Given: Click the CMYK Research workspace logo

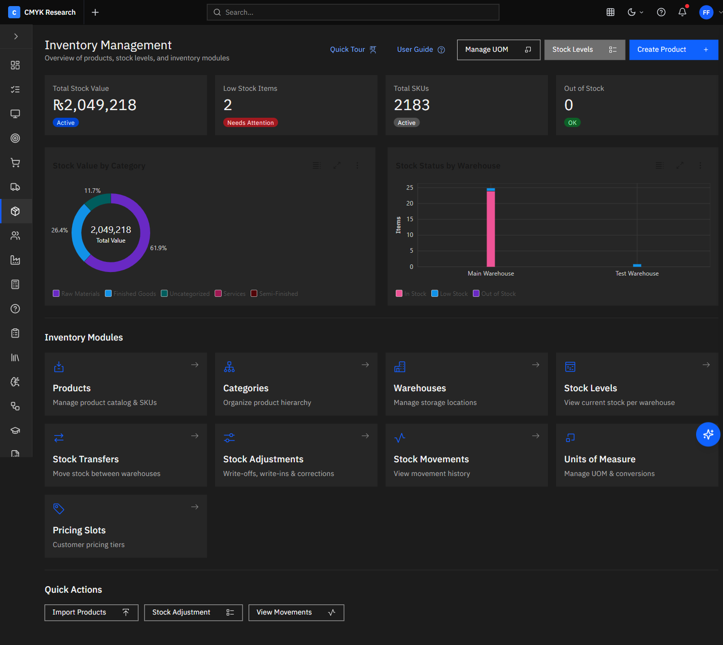Looking at the screenshot, I should tap(14, 12).
